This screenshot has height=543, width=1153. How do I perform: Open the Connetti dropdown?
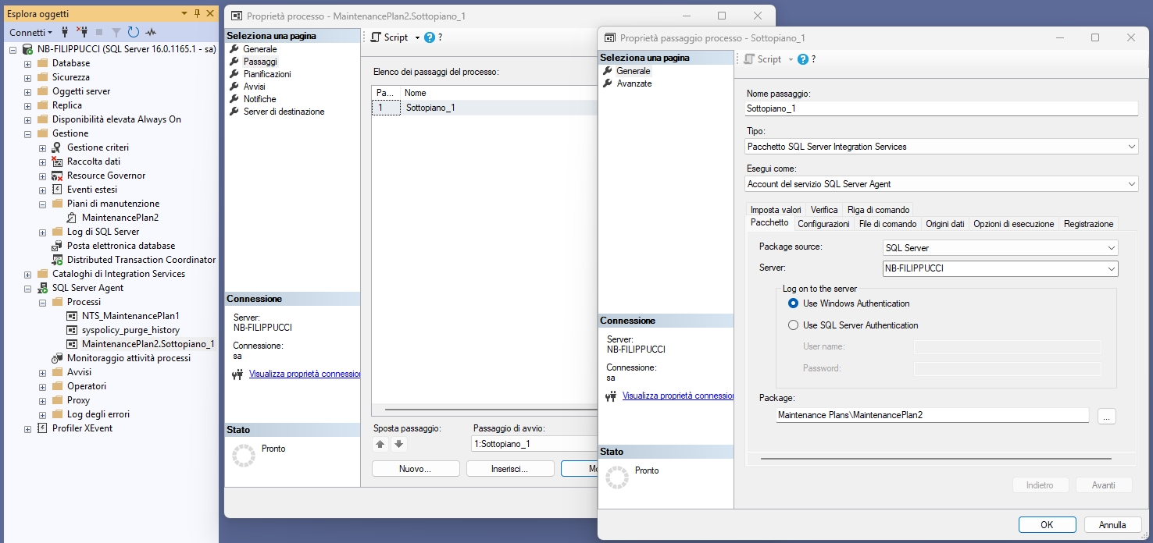pos(31,33)
